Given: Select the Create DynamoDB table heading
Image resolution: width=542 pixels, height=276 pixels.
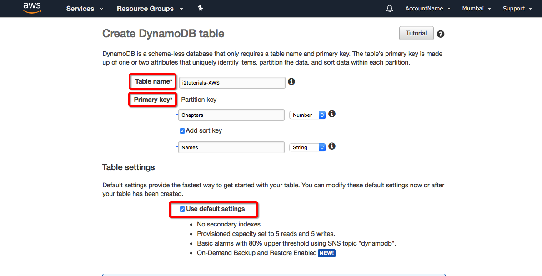Looking at the screenshot, I should click(164, 34).
